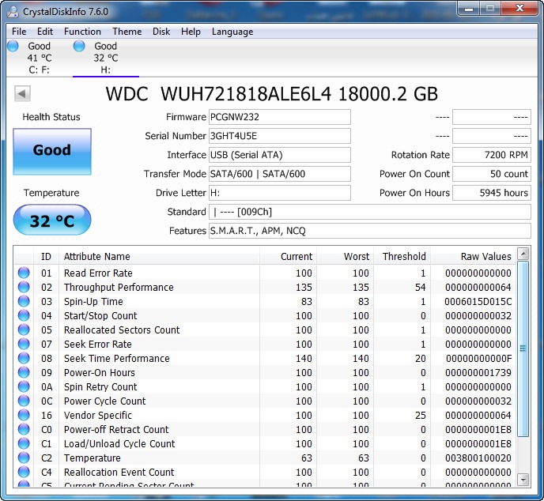Click status icon for Read Error Rate

24,273
